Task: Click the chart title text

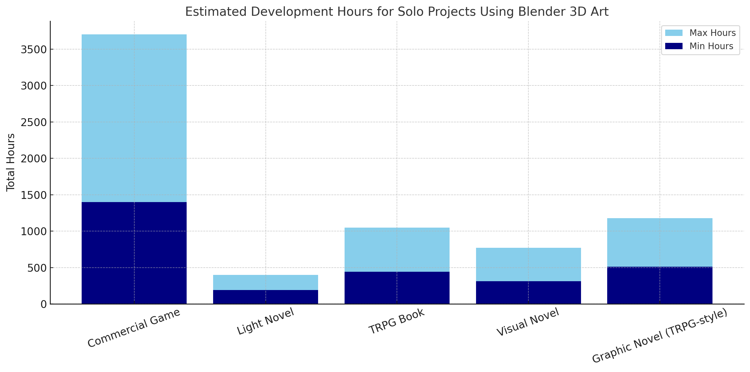Action: tap(397, 12)
